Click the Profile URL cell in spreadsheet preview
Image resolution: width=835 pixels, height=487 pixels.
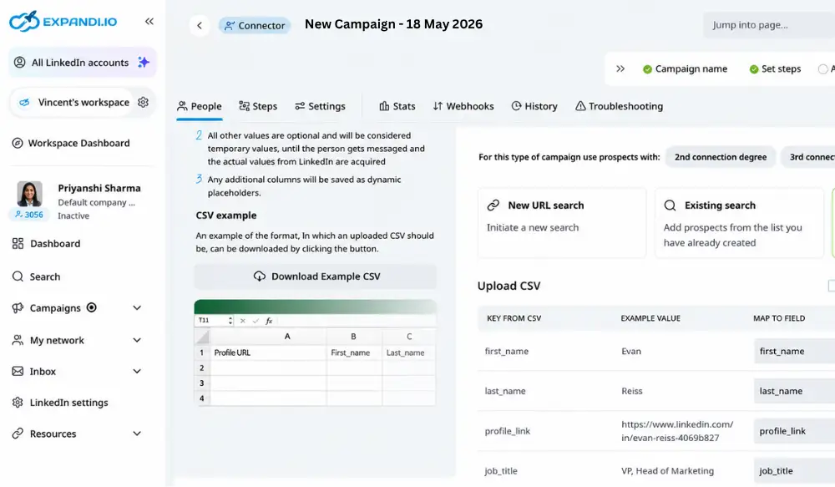click(x=267, y=353)
